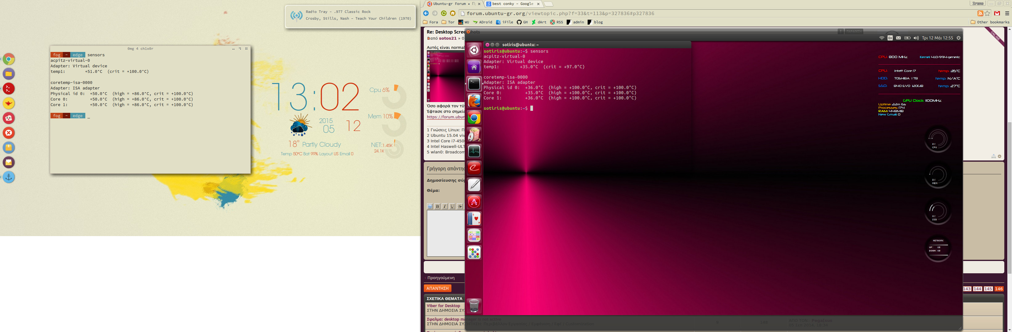Click the red X circle dock icon
The height and width of the screenshot is (332, 1012).
click(9, 133)
